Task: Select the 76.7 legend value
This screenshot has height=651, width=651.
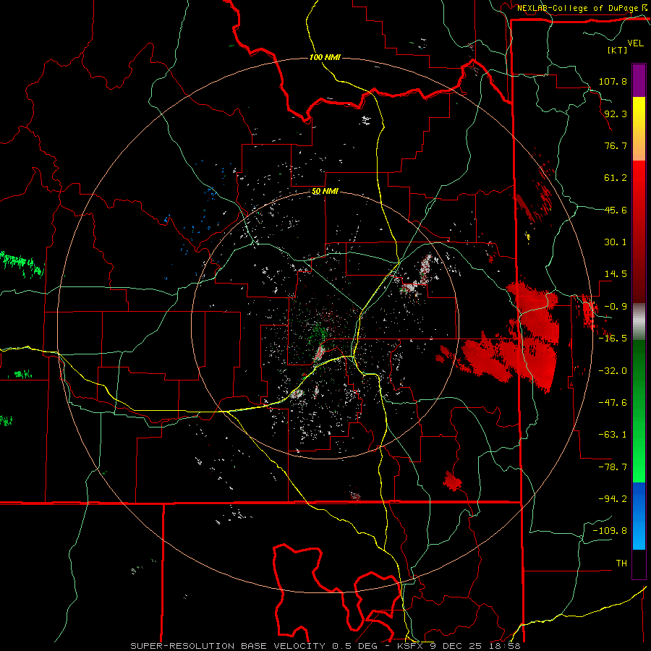Action: coord(616,145)
